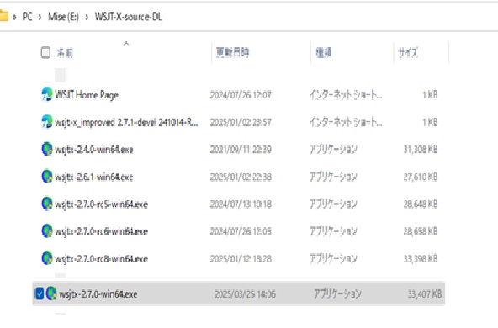
Task: Click the type cell of WSJT Home Page
Action: [x=346, y=95]
